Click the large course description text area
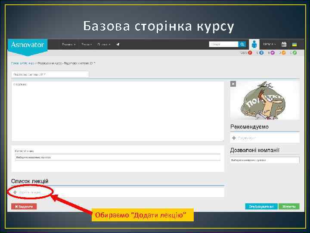The image size is (310, 233). point(118,111)
